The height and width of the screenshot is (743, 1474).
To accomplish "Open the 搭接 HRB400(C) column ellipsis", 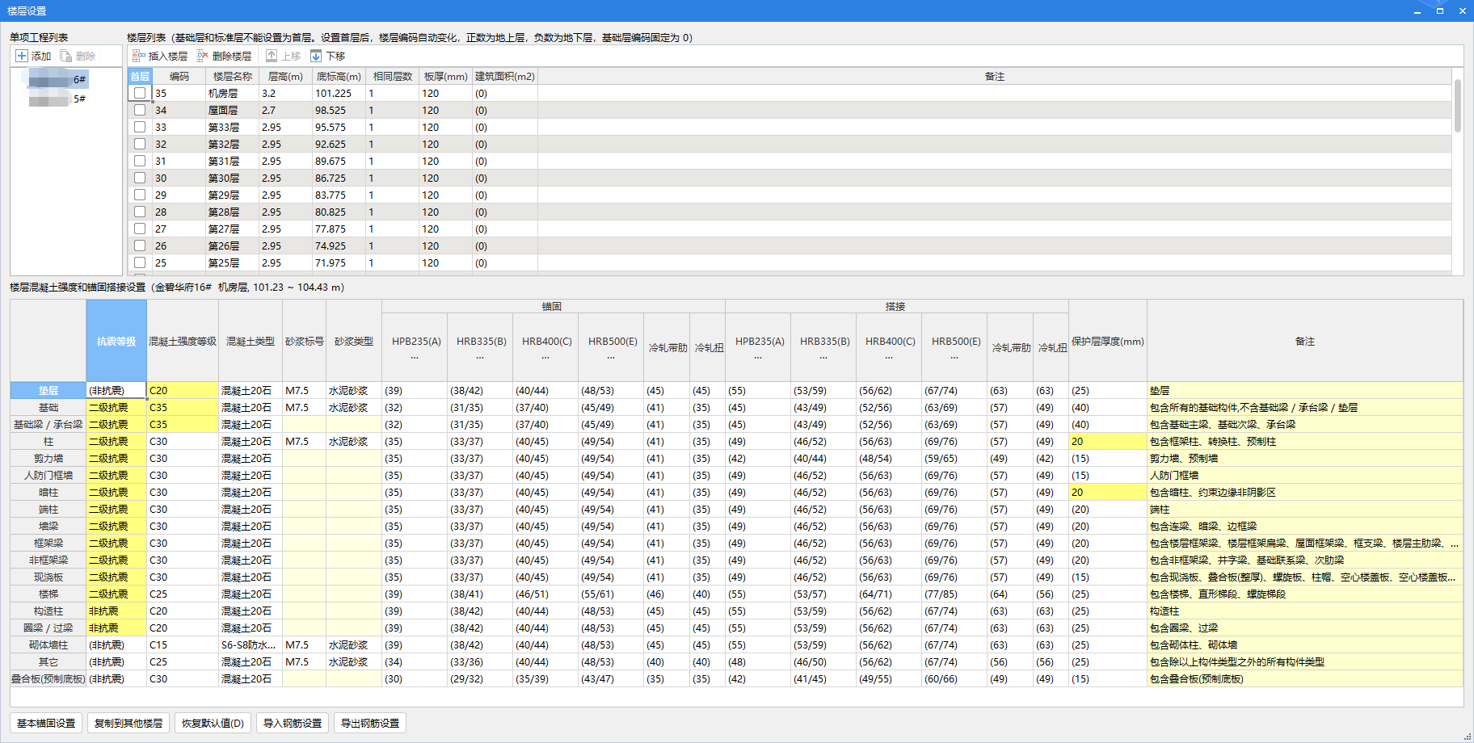I will (889, 356).
